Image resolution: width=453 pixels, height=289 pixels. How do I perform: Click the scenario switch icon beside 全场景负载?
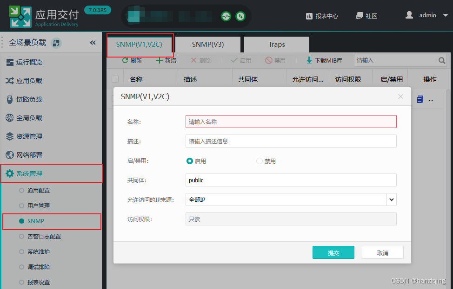(x=56, y=43)
